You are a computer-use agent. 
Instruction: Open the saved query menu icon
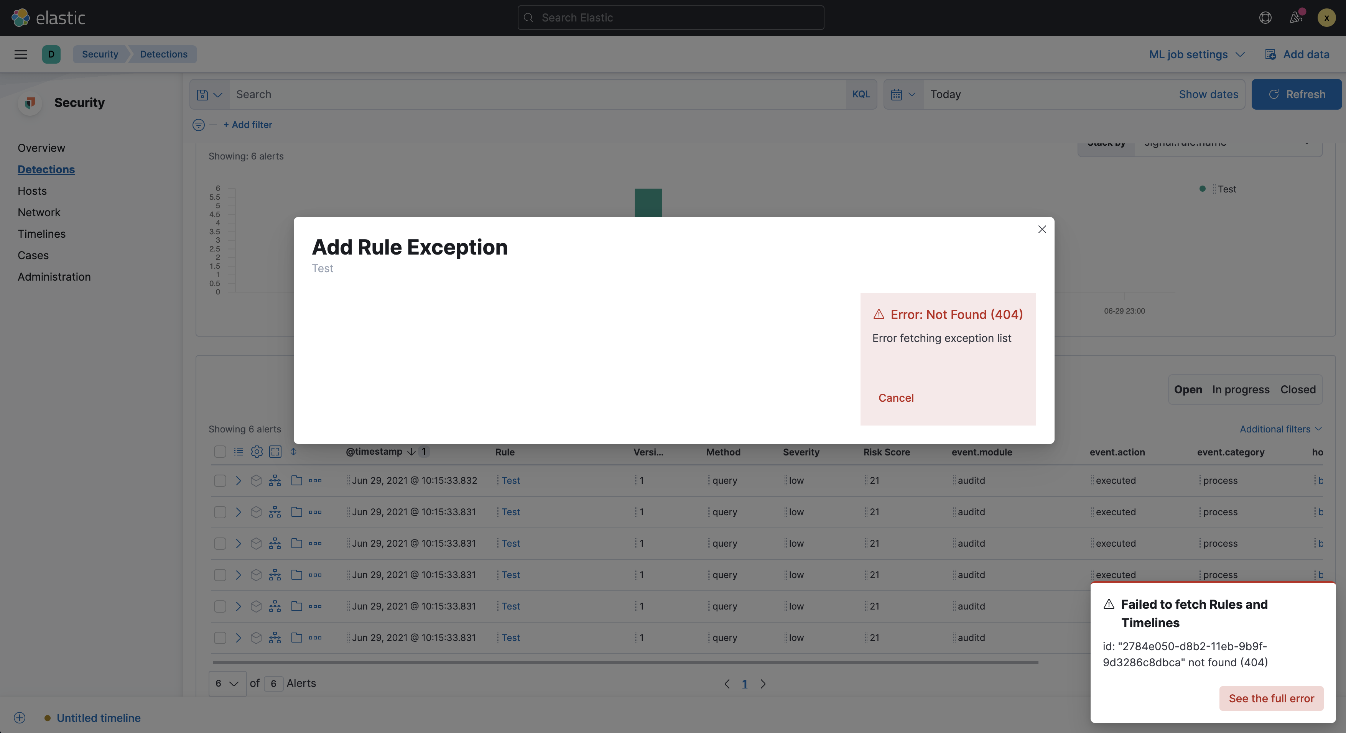pyautogui.click(x=209, y=95)
